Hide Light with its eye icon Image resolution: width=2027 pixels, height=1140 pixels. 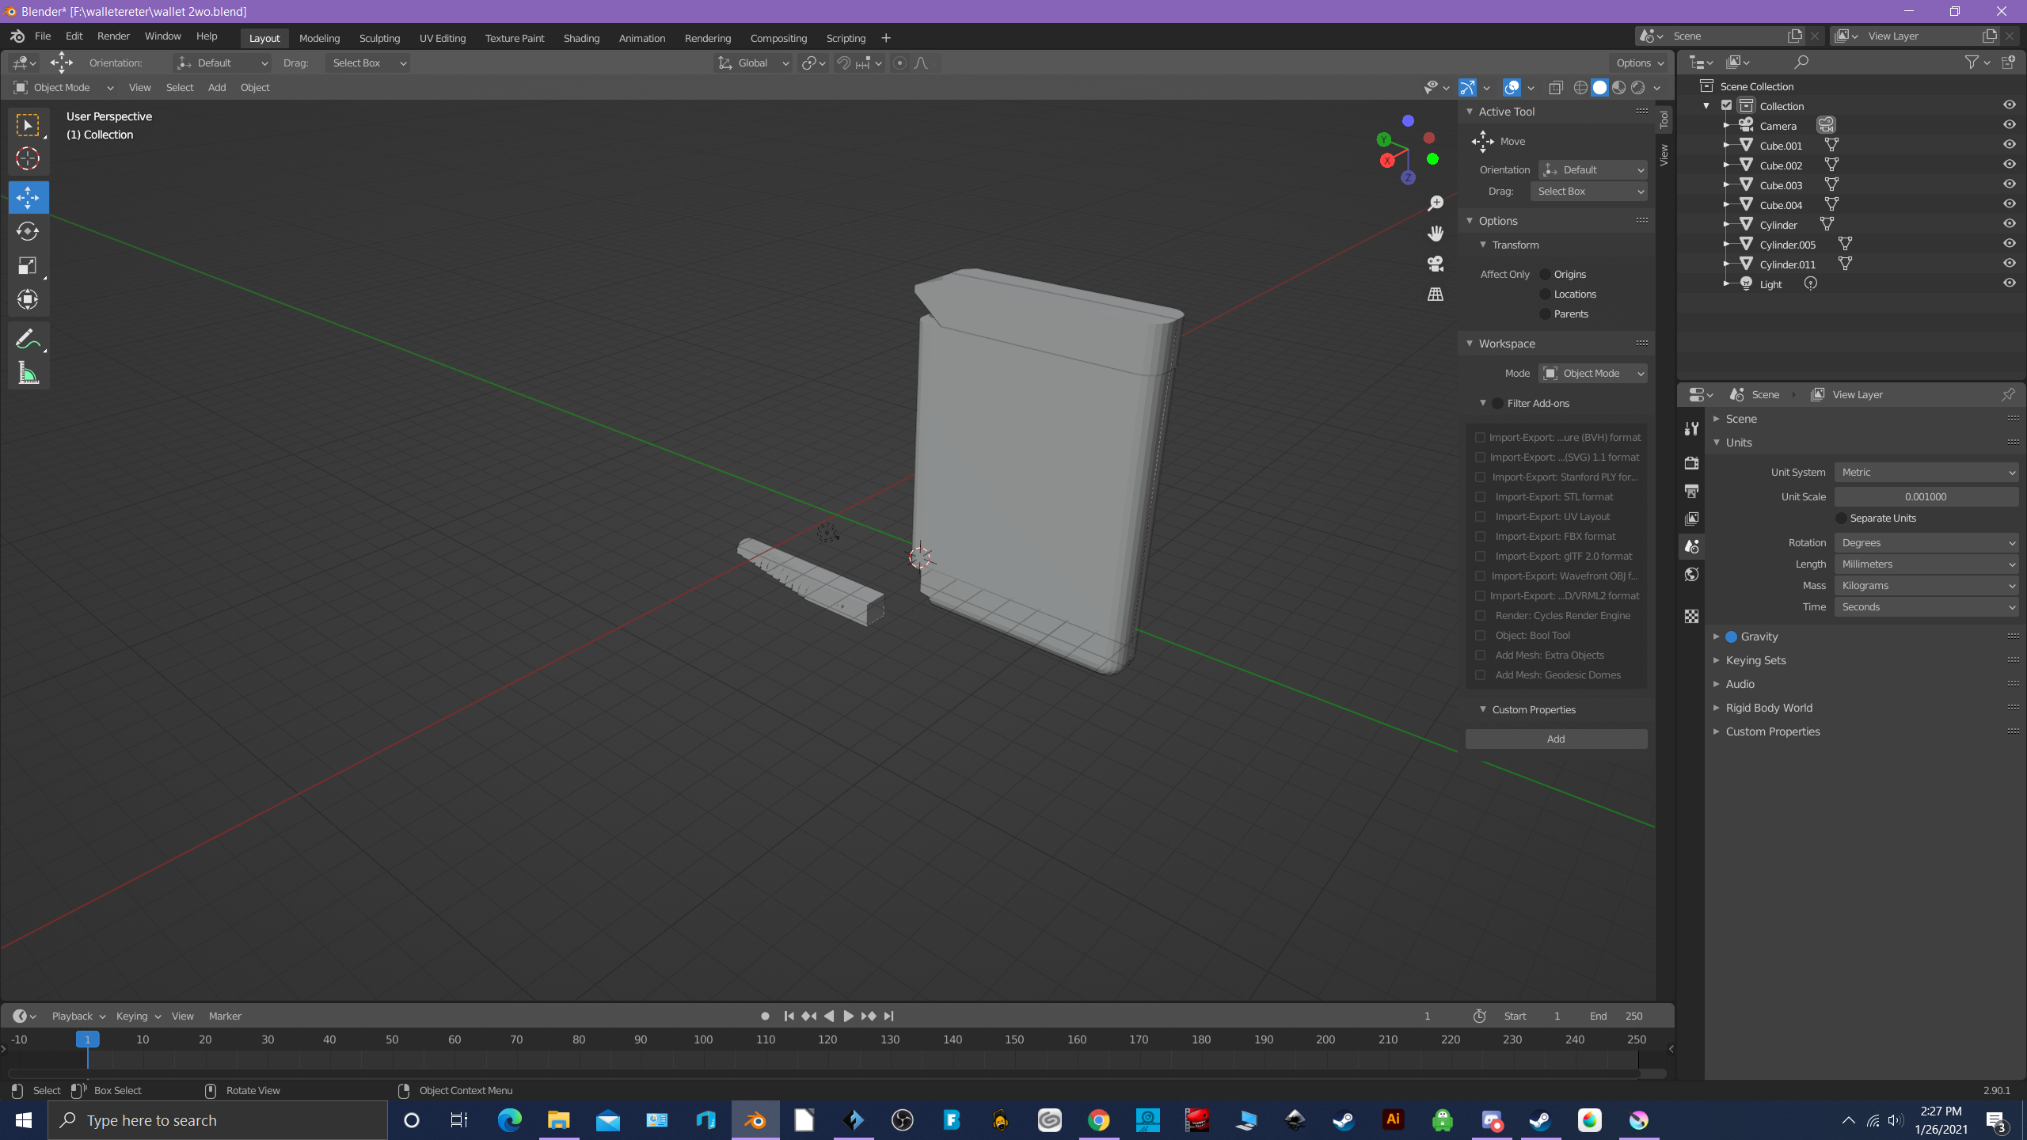pyautogui.click(x=2009, y=283)
